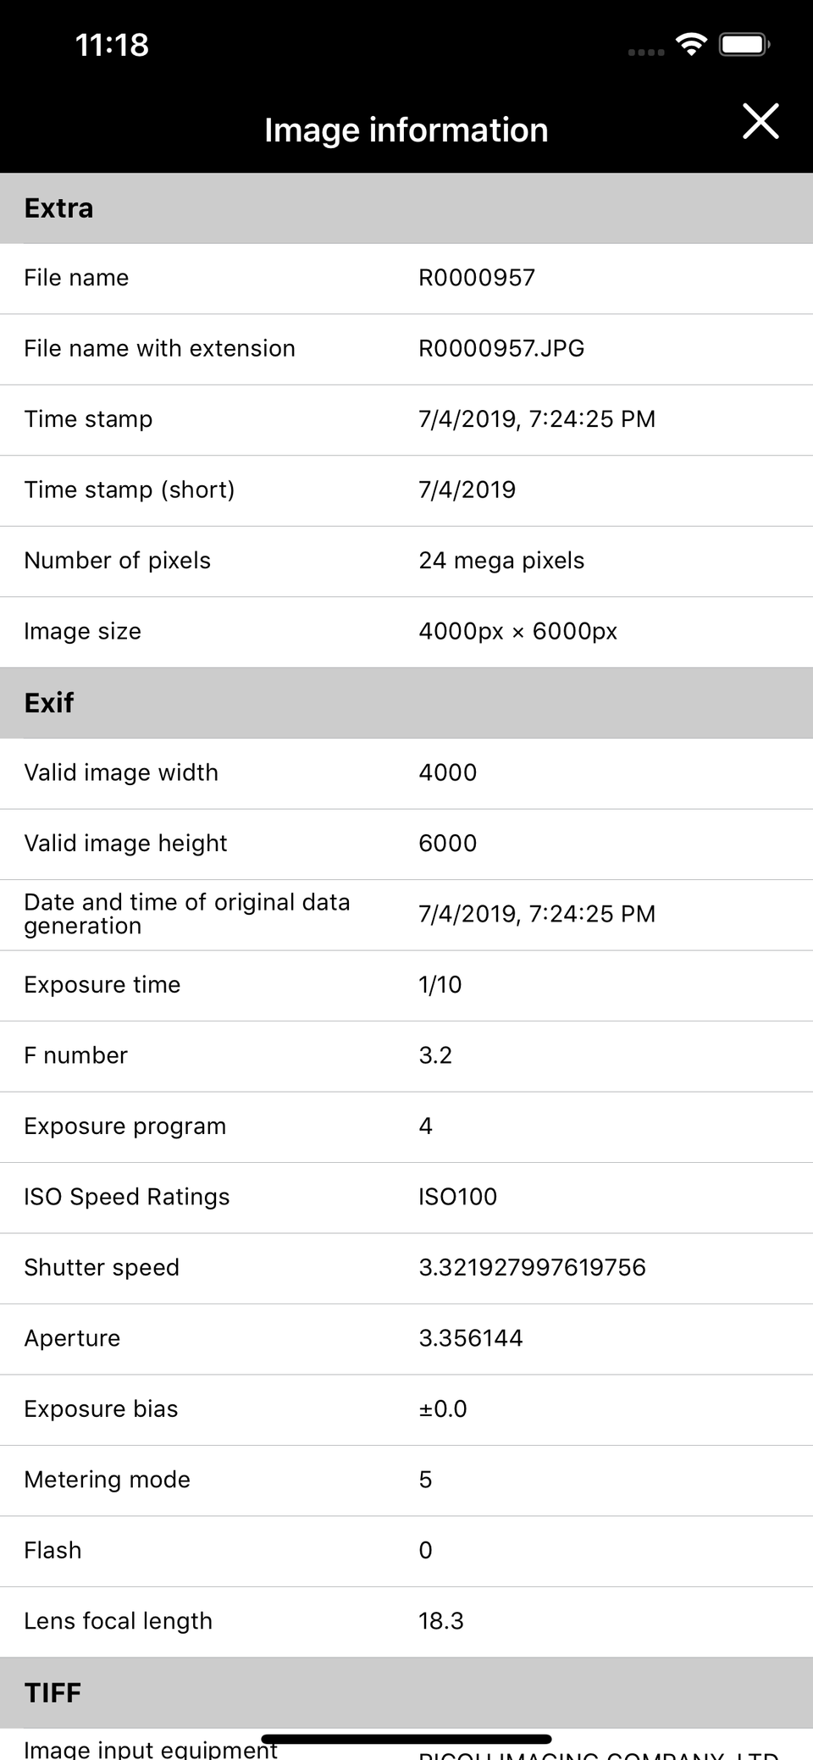The image size is (813, 1760).
Task: Tap the Wi-Fi status icon
Action: [x=691, y=44]
